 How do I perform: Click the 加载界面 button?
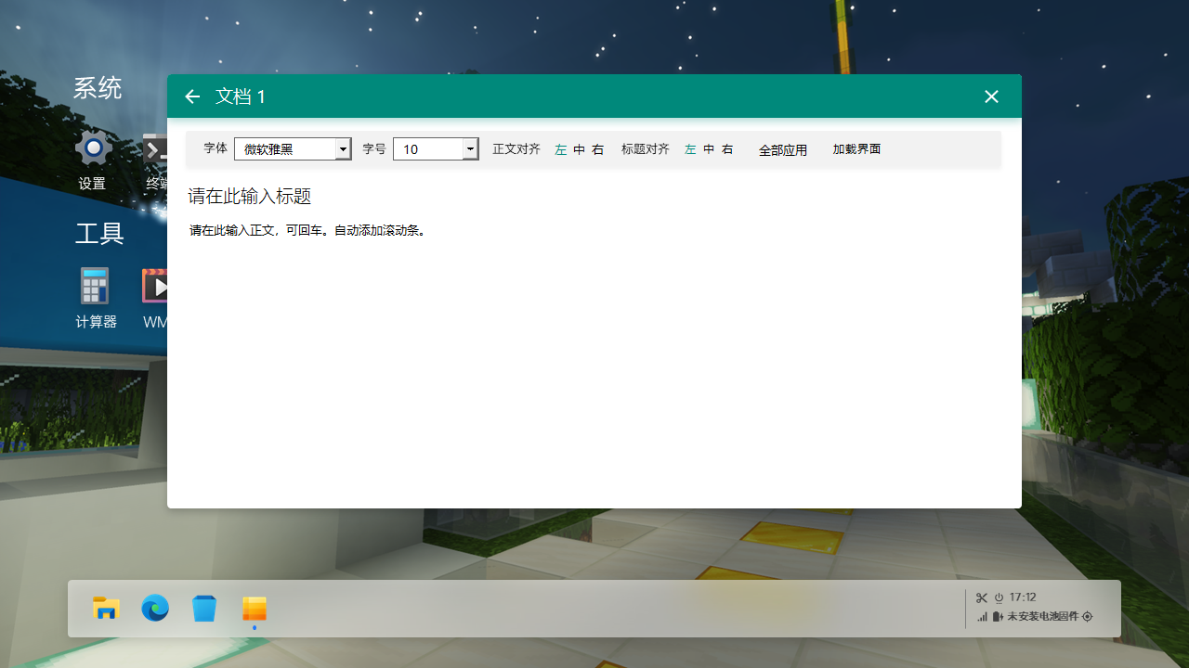point(856,149)
